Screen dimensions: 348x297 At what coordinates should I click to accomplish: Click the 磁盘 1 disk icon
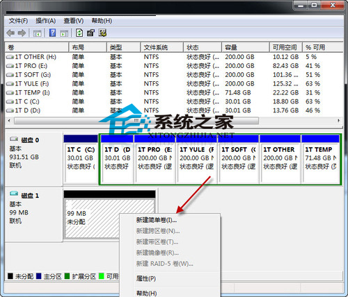[x=14, y=194]
